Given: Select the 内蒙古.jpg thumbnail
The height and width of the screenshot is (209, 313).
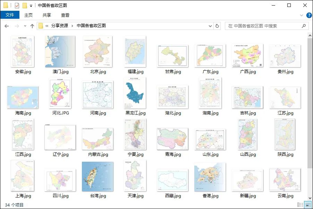Looking at the screenshot, I should [98, 139].
